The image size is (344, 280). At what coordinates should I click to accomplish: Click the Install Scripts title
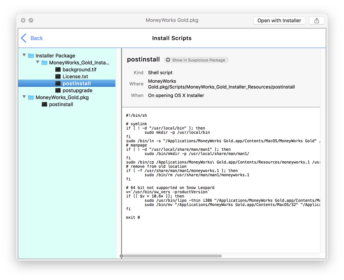[x=172, y=38]
